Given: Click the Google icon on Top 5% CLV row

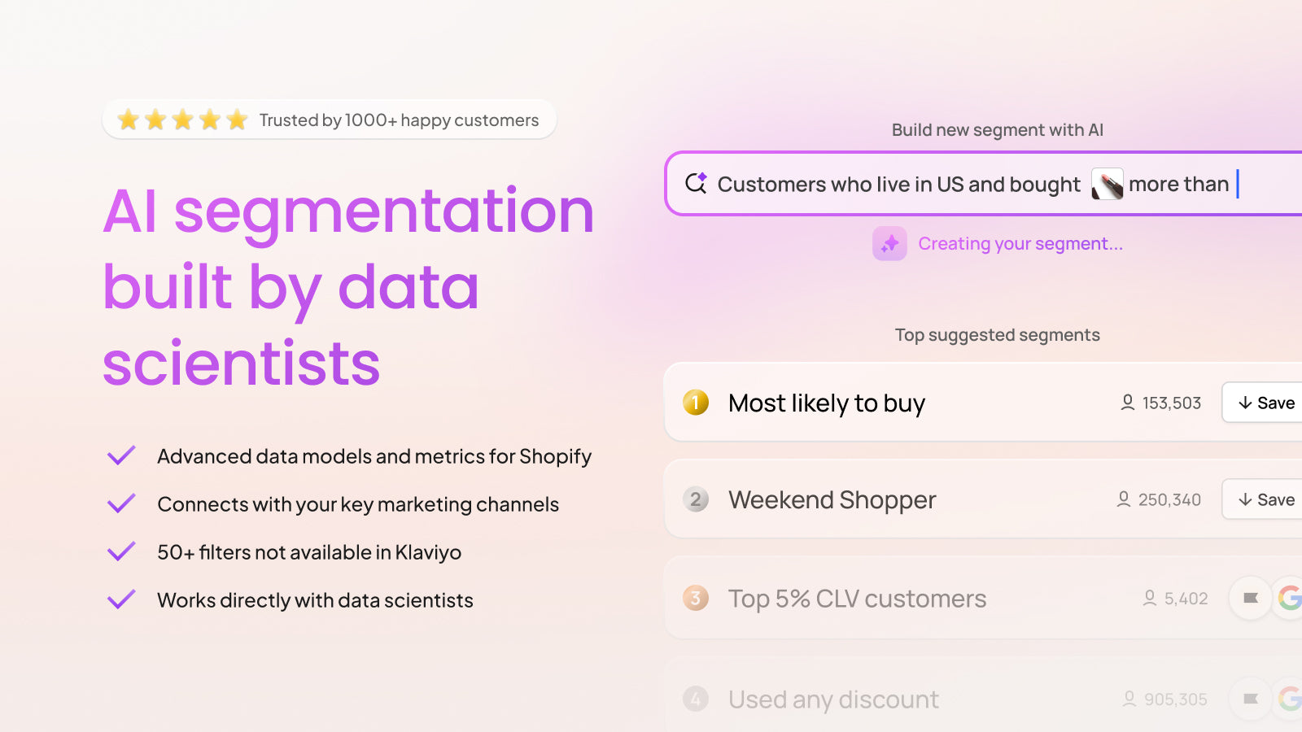Looking at the screenshot, I should coord(1290,599).
